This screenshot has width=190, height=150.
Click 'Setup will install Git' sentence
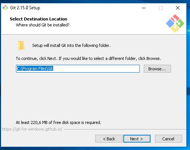tap(71, 45)
